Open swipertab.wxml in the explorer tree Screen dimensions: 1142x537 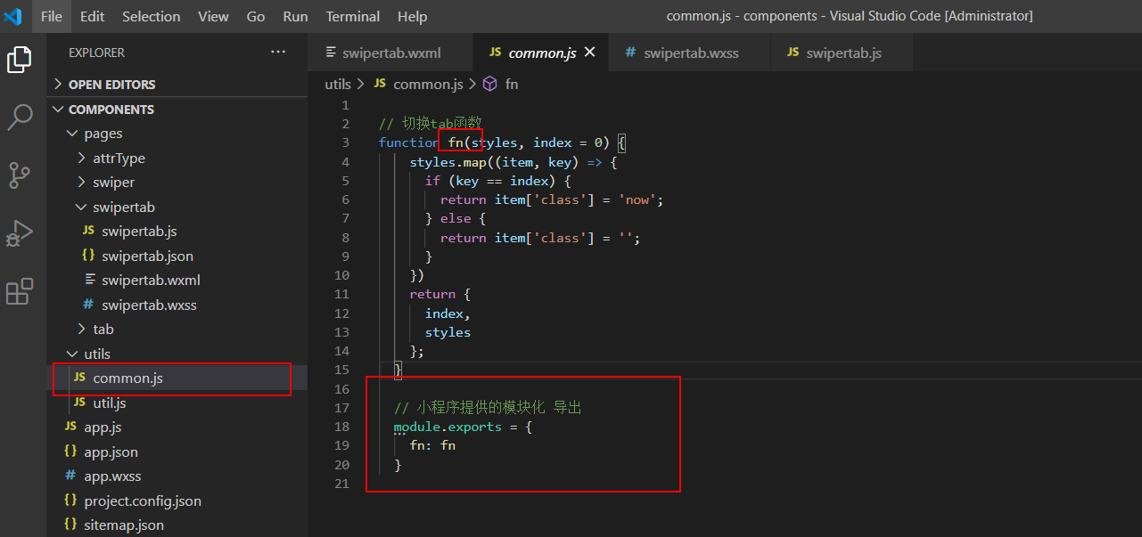(x=177, y=281)
